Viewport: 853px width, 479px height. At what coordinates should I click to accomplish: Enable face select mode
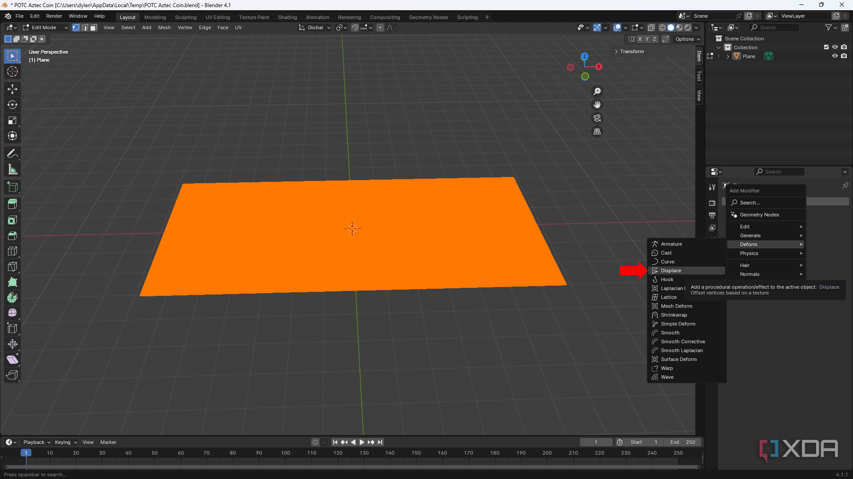point(93,27)
